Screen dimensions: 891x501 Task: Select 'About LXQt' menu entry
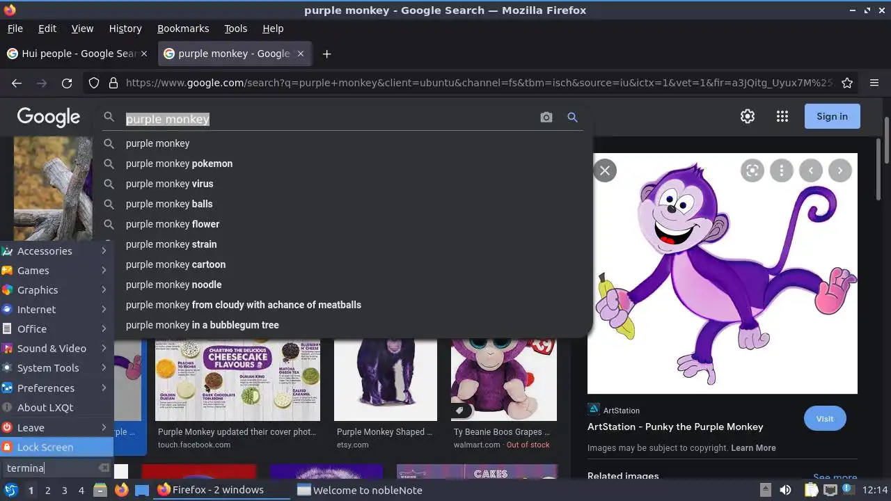tap(56, 408)
